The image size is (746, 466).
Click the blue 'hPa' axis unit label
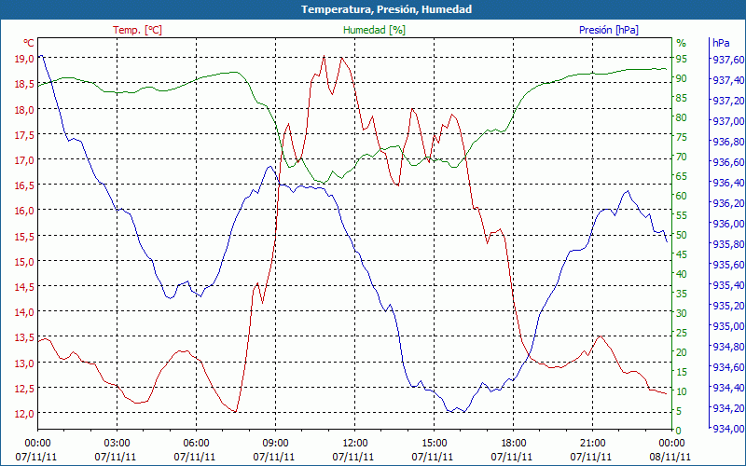coord(721,43)
